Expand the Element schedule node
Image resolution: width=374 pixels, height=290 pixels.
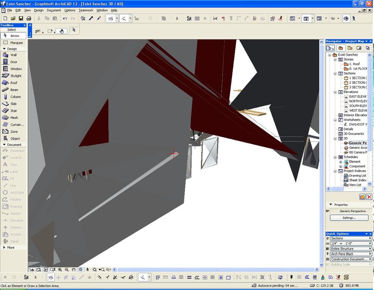(341, 162)
